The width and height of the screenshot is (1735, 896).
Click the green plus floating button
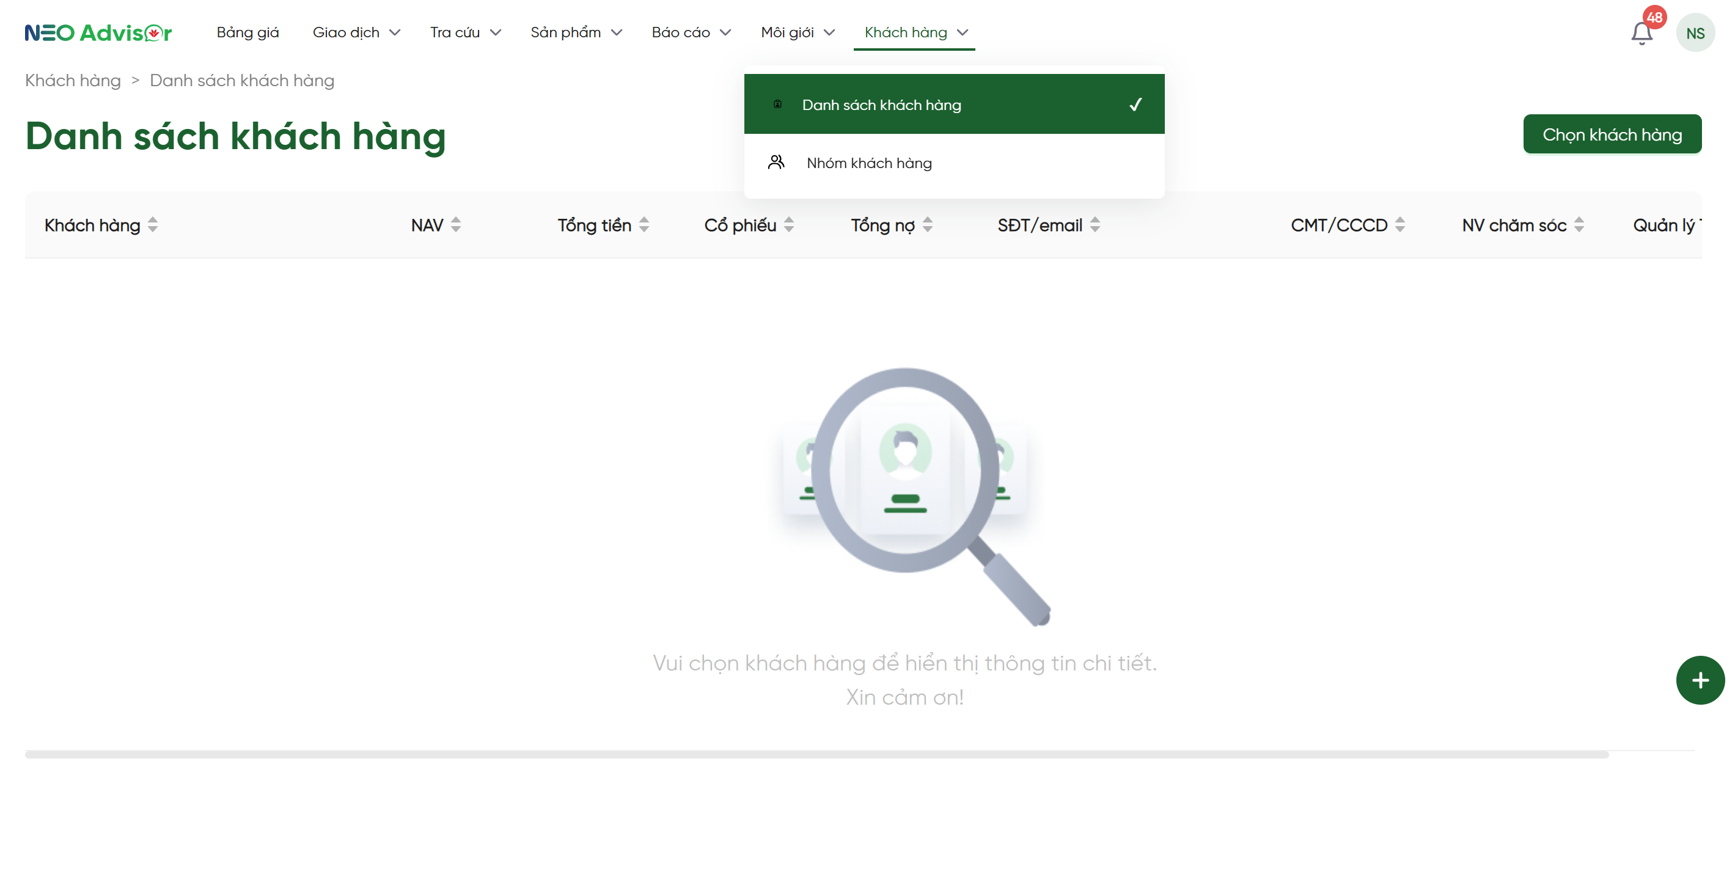[x=1700, y=680]
